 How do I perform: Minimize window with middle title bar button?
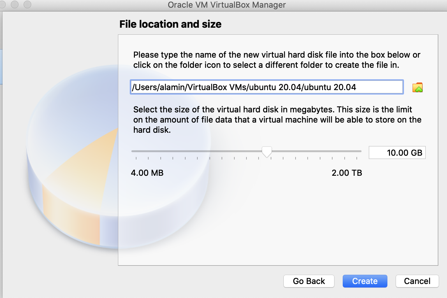[15, 4]
